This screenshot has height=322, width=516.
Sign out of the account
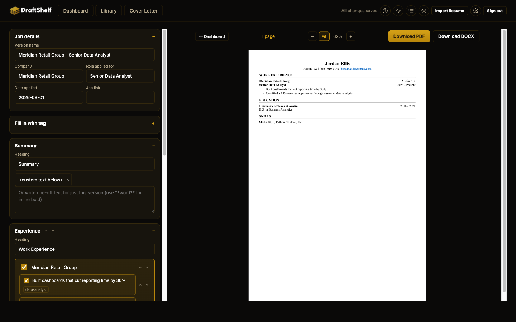pos(495,11)
